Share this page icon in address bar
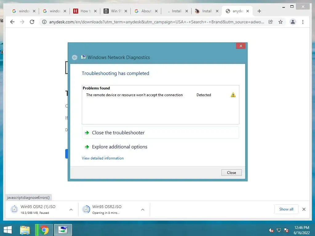Image resolution: width=315 pixels, height=236 pixels. [271, 22]
